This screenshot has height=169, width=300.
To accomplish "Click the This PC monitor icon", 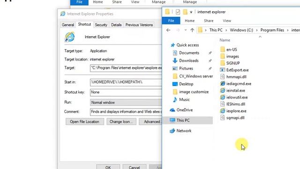I will (x=172, y=120).
